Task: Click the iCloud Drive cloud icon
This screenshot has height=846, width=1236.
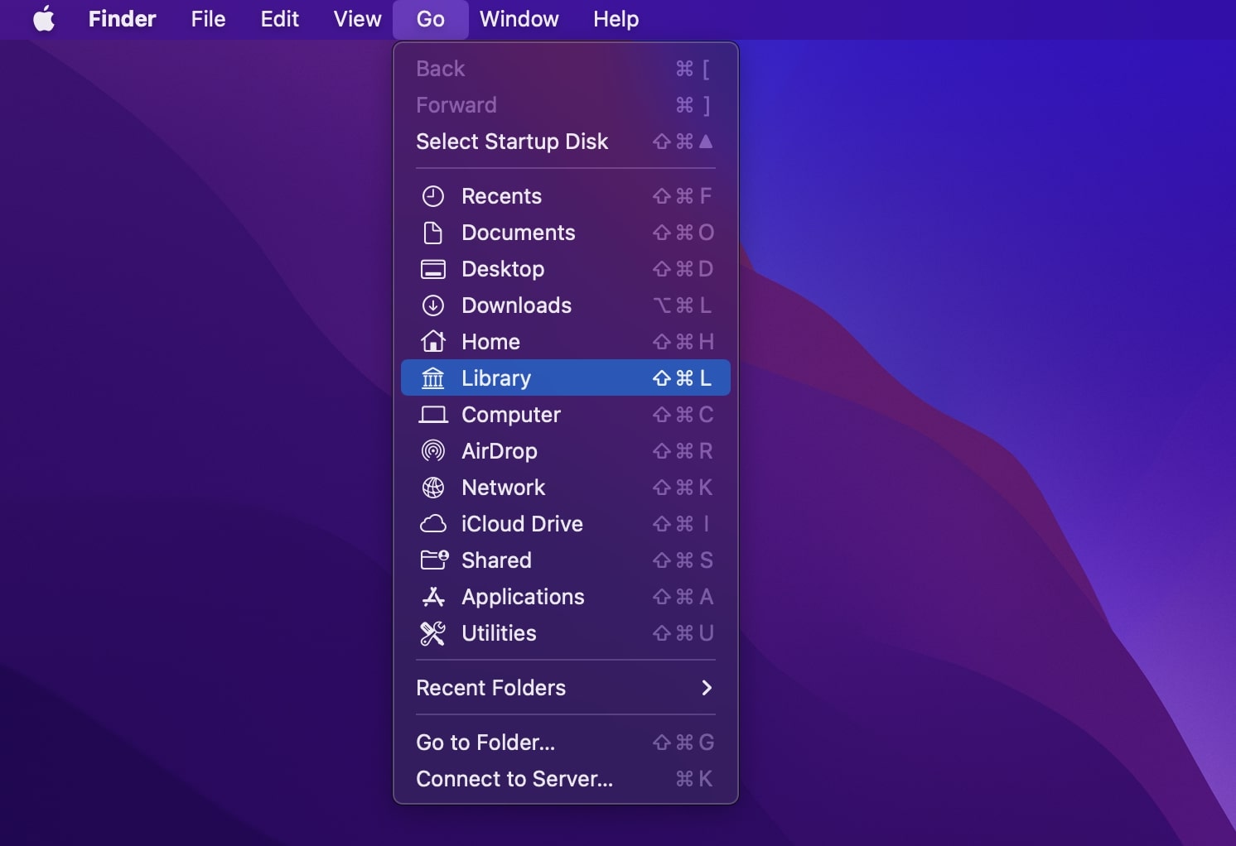Action: click(x=433, y=524)
